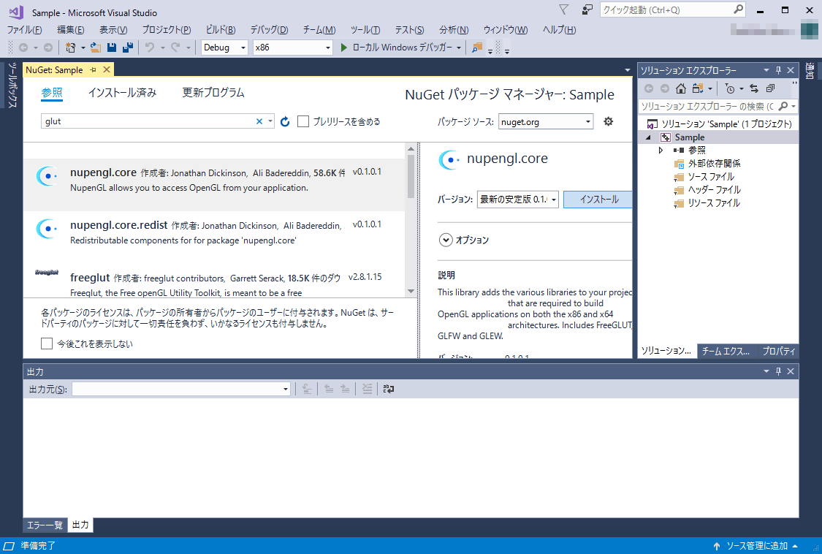Click the Navigate Backward toolbar arrow
Image resolution: width=822 pixels, height=554 pixels.
pos(23,48)
